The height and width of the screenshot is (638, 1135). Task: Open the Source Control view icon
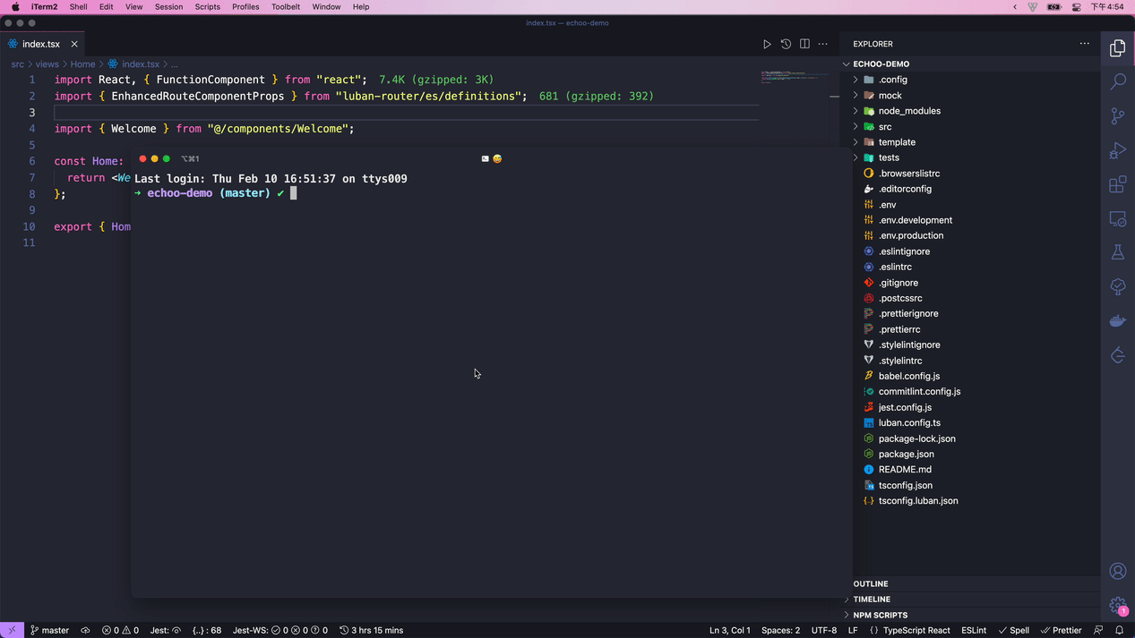tap(1117, 116)
